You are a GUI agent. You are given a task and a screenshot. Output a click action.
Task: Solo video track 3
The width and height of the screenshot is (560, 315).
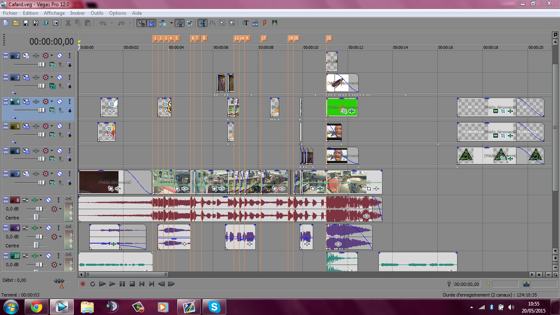click(x=69, y=77)
